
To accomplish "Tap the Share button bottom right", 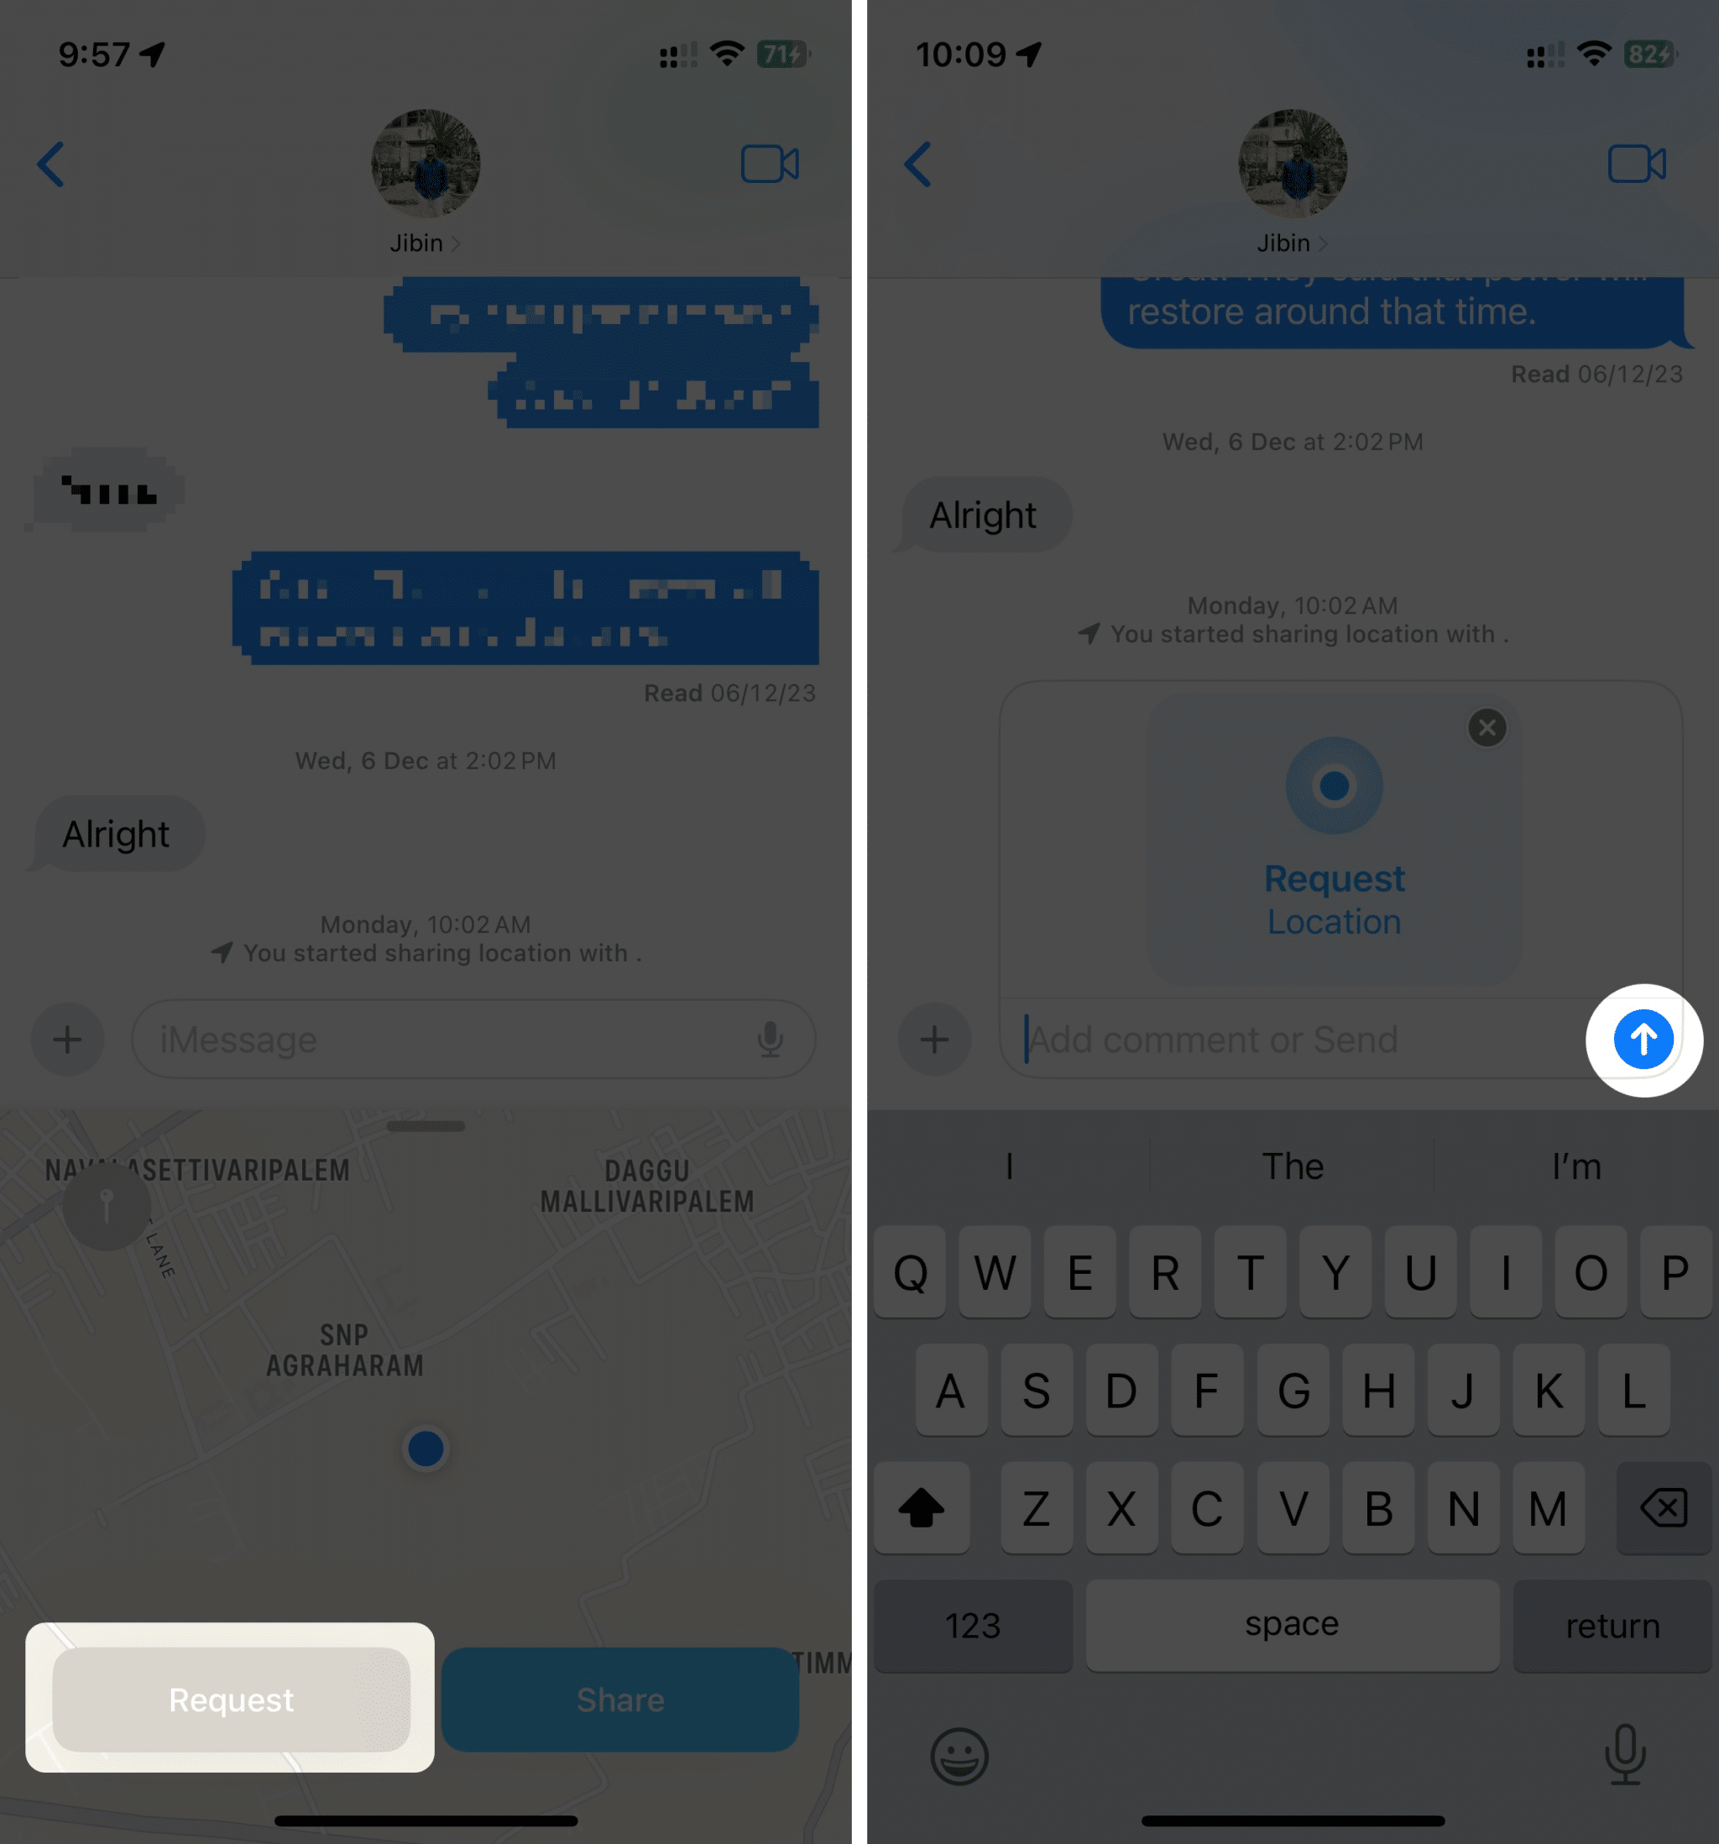I will click(x=620, y=1700).
